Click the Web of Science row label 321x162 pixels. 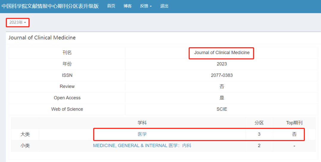(67, 109)
